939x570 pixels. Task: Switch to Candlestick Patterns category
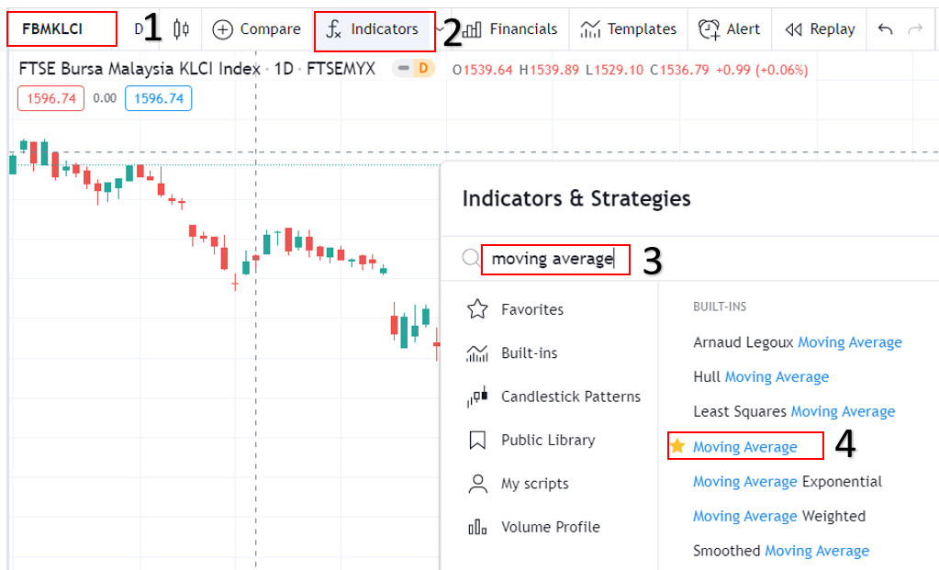(x=570, y=397)
